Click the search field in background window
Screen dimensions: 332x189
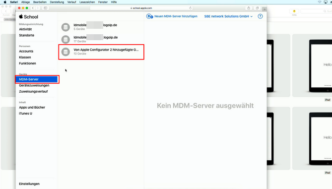coord(316,11)
